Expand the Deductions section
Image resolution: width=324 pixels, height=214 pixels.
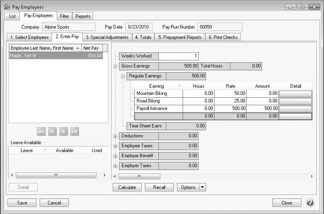[116, 136]
